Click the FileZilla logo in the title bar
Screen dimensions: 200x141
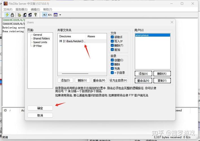click(5, 4)
